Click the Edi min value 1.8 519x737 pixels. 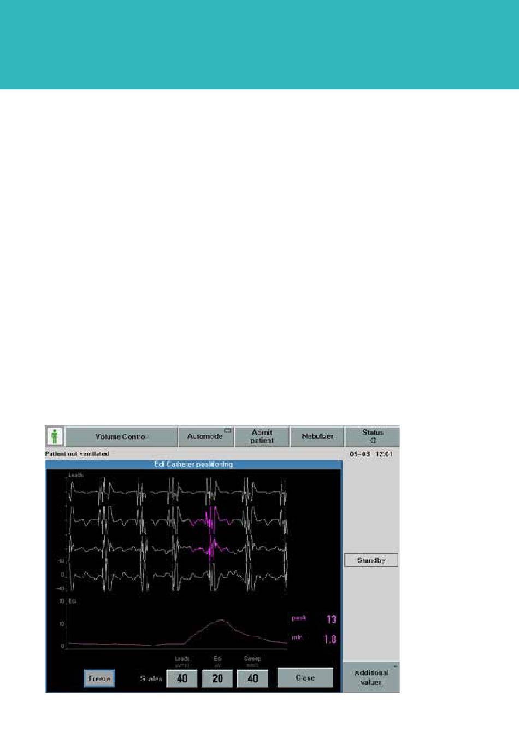329,639
